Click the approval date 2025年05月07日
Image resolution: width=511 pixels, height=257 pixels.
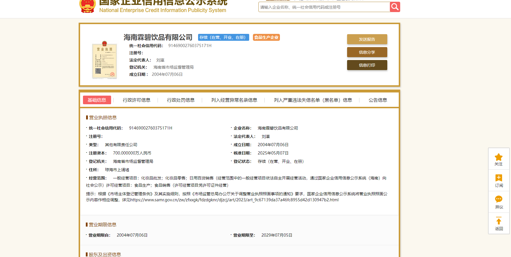point(273,153)
